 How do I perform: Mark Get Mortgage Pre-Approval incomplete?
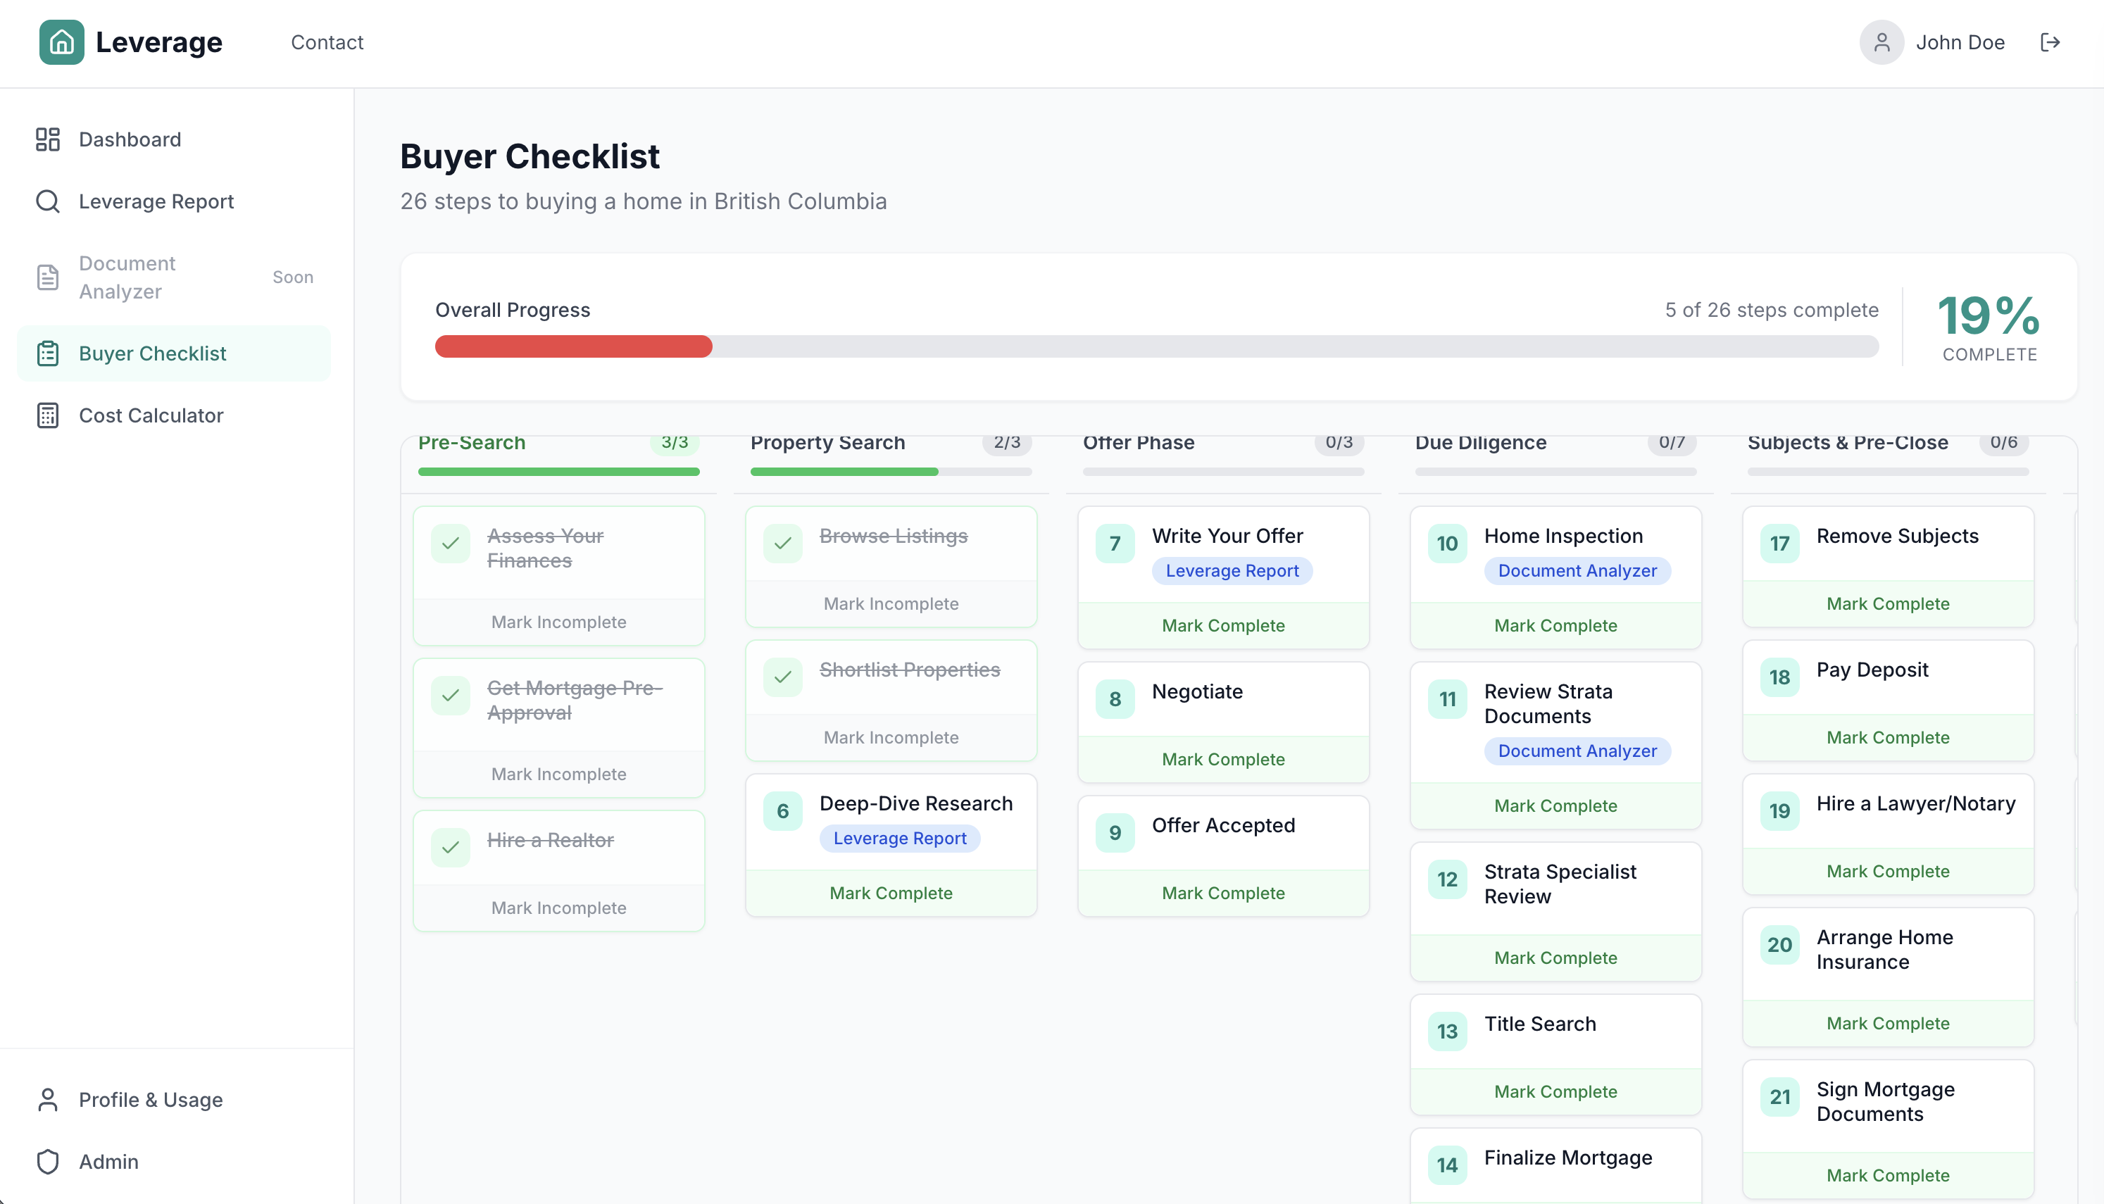[559, 774]
